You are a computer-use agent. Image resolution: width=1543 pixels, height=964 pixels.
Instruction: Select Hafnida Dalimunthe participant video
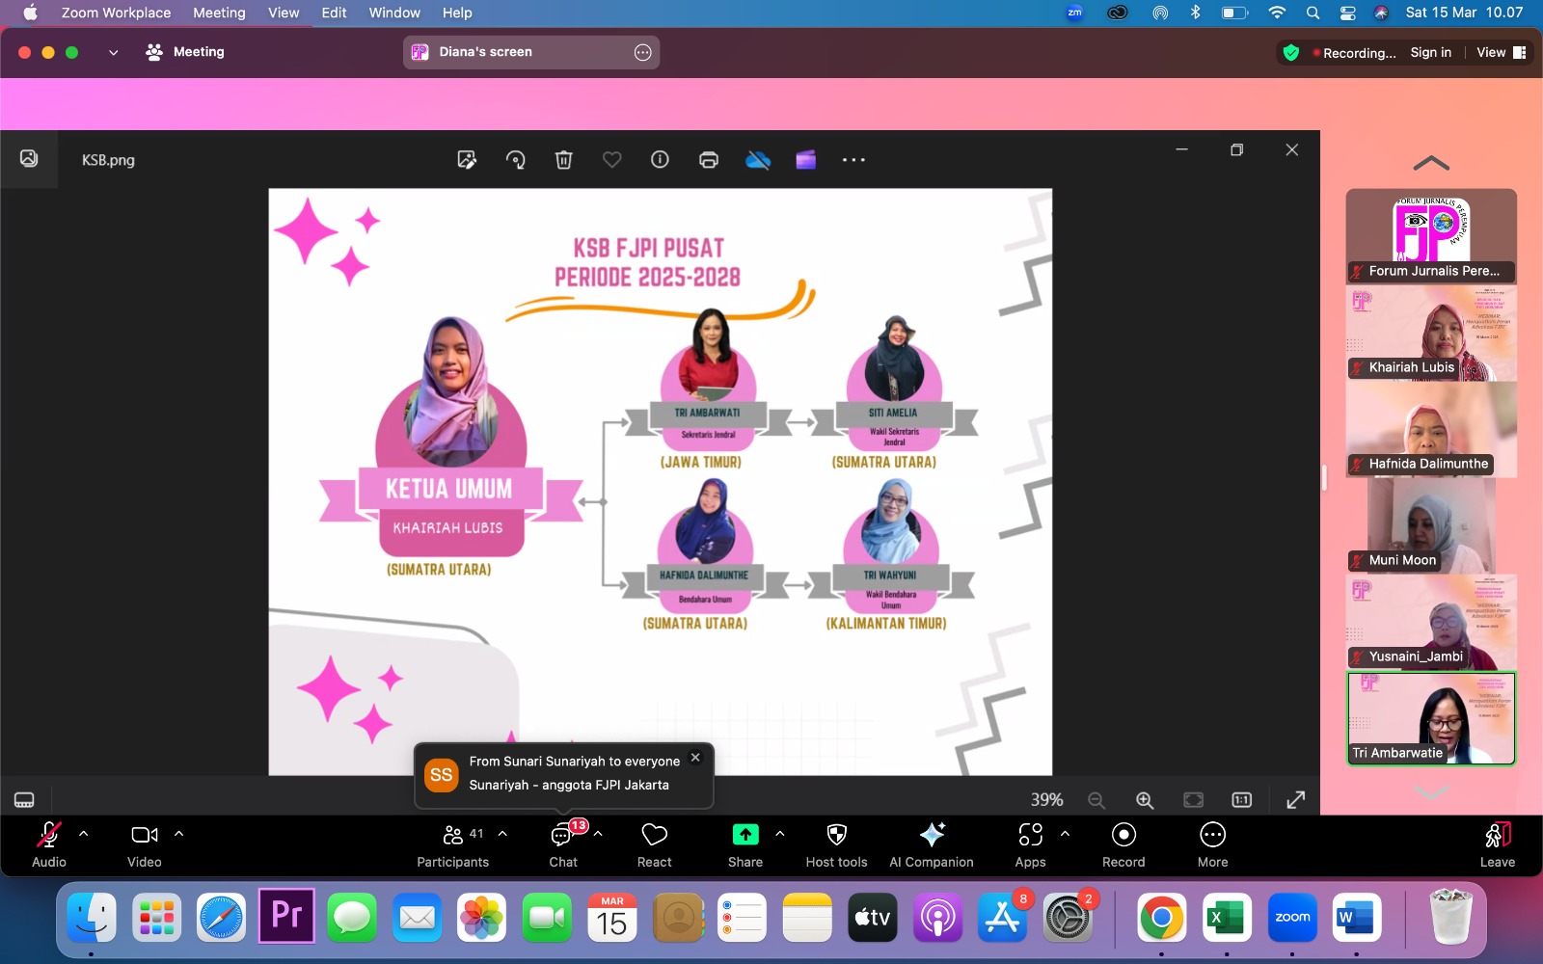1431,429
